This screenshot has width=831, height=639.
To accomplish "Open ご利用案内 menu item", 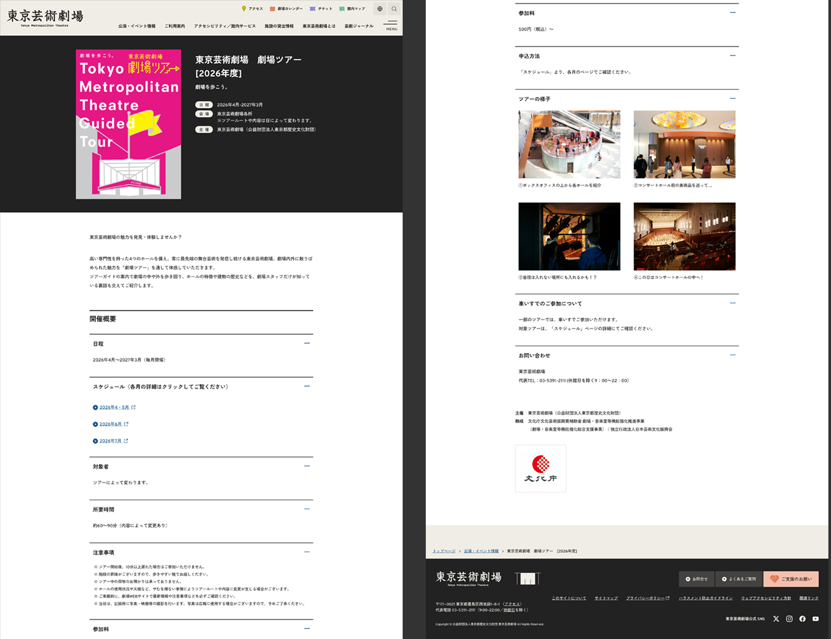I will click(x=175, y=26).
